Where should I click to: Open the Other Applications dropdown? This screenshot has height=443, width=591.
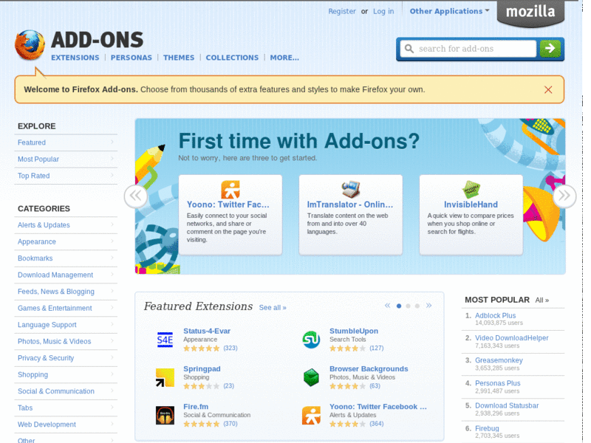pos(450,11)
